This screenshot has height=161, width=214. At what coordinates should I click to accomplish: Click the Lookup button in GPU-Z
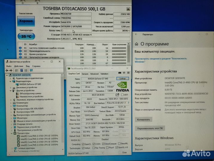pyautogui.click(x=123, y=78)
